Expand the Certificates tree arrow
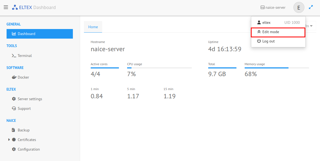 [9, 140]
